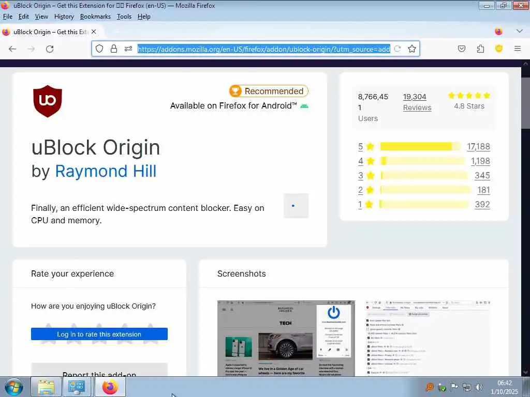
Task: Click the uBlock Origin red shield logo
Action: click(48, 101)
